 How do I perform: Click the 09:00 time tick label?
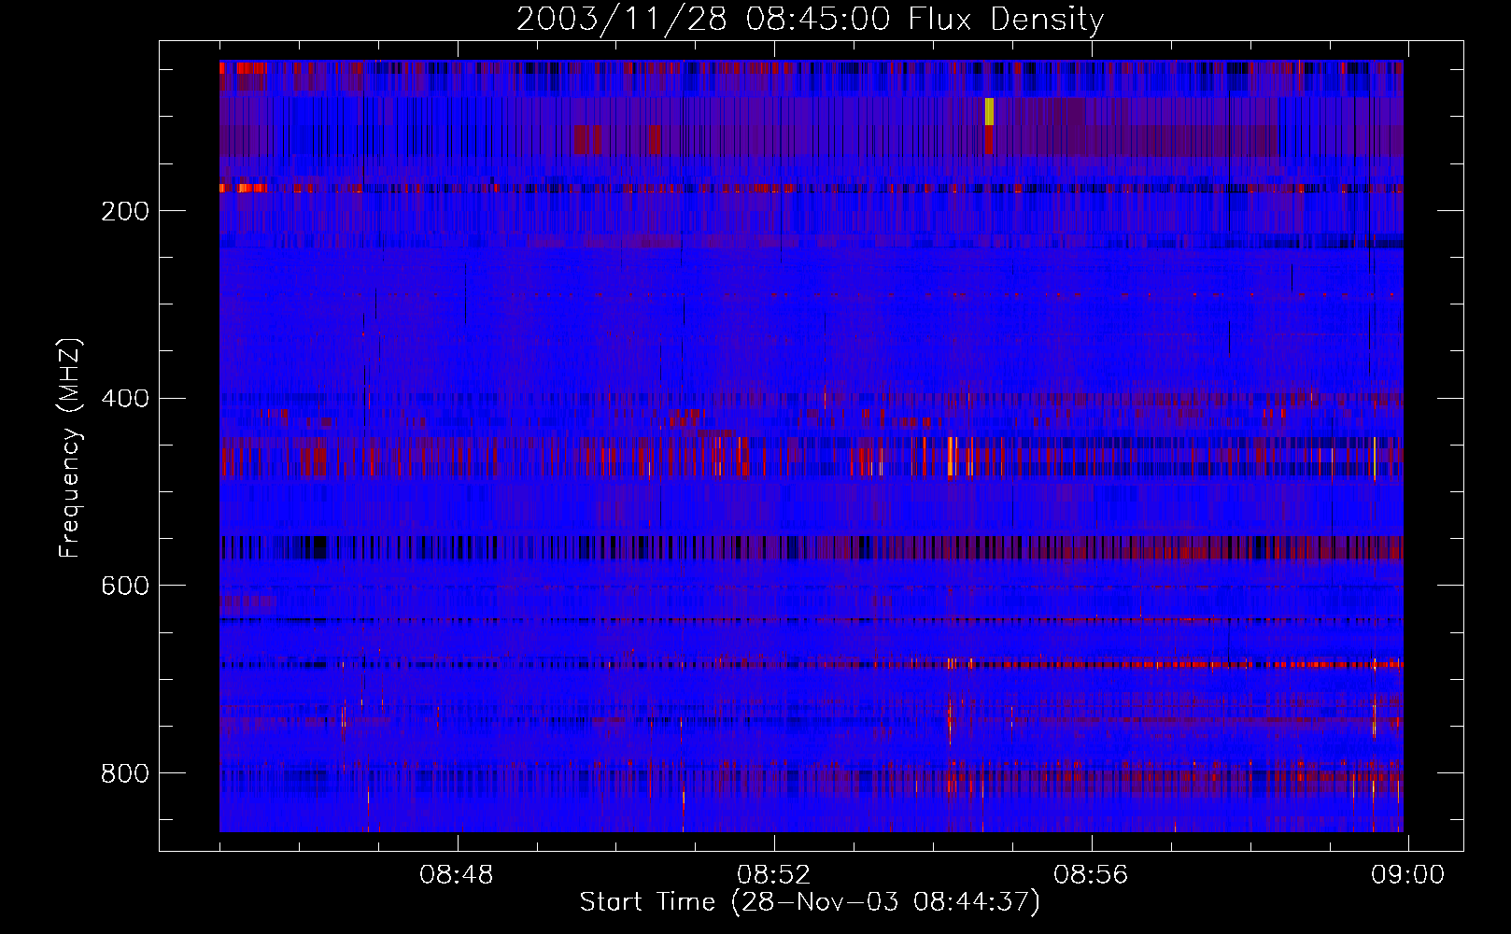(1407, 875)
